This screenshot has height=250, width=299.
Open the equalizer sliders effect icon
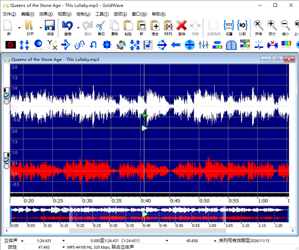coord(203,45)
